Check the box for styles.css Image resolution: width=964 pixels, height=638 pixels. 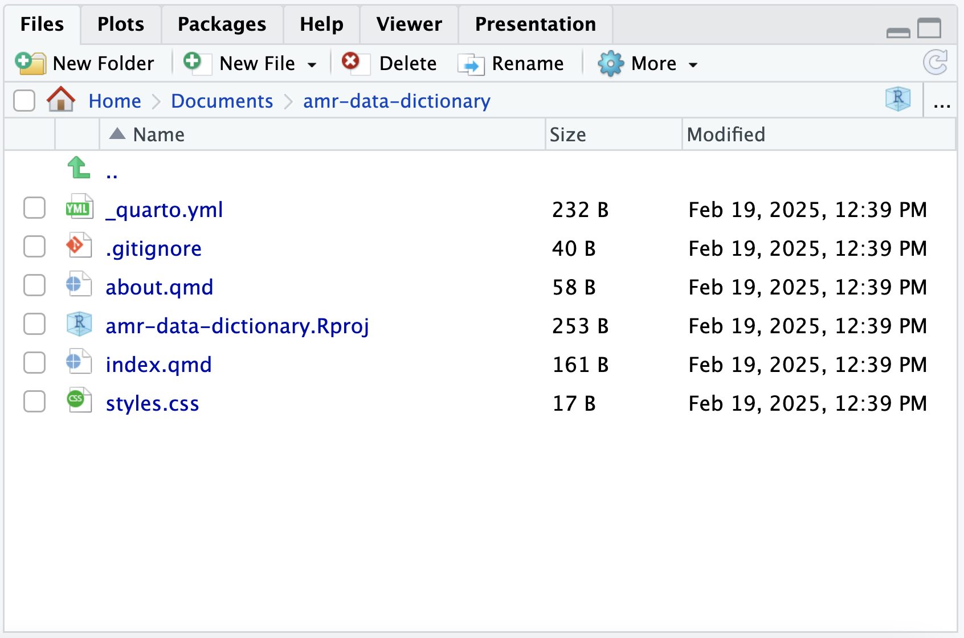(35, 402)
